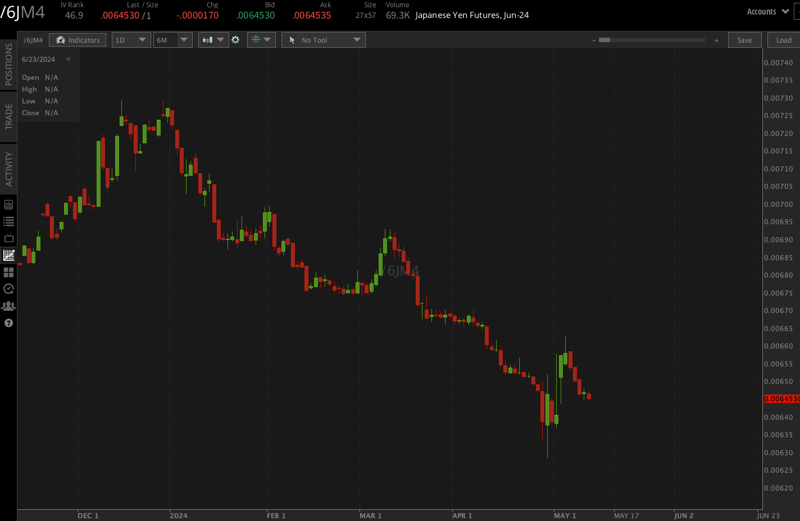Click the 0.00620 price axis label

coord(779,488)
